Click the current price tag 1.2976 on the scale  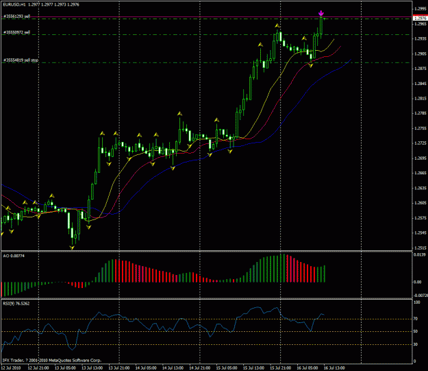click(x=420, y=19)
